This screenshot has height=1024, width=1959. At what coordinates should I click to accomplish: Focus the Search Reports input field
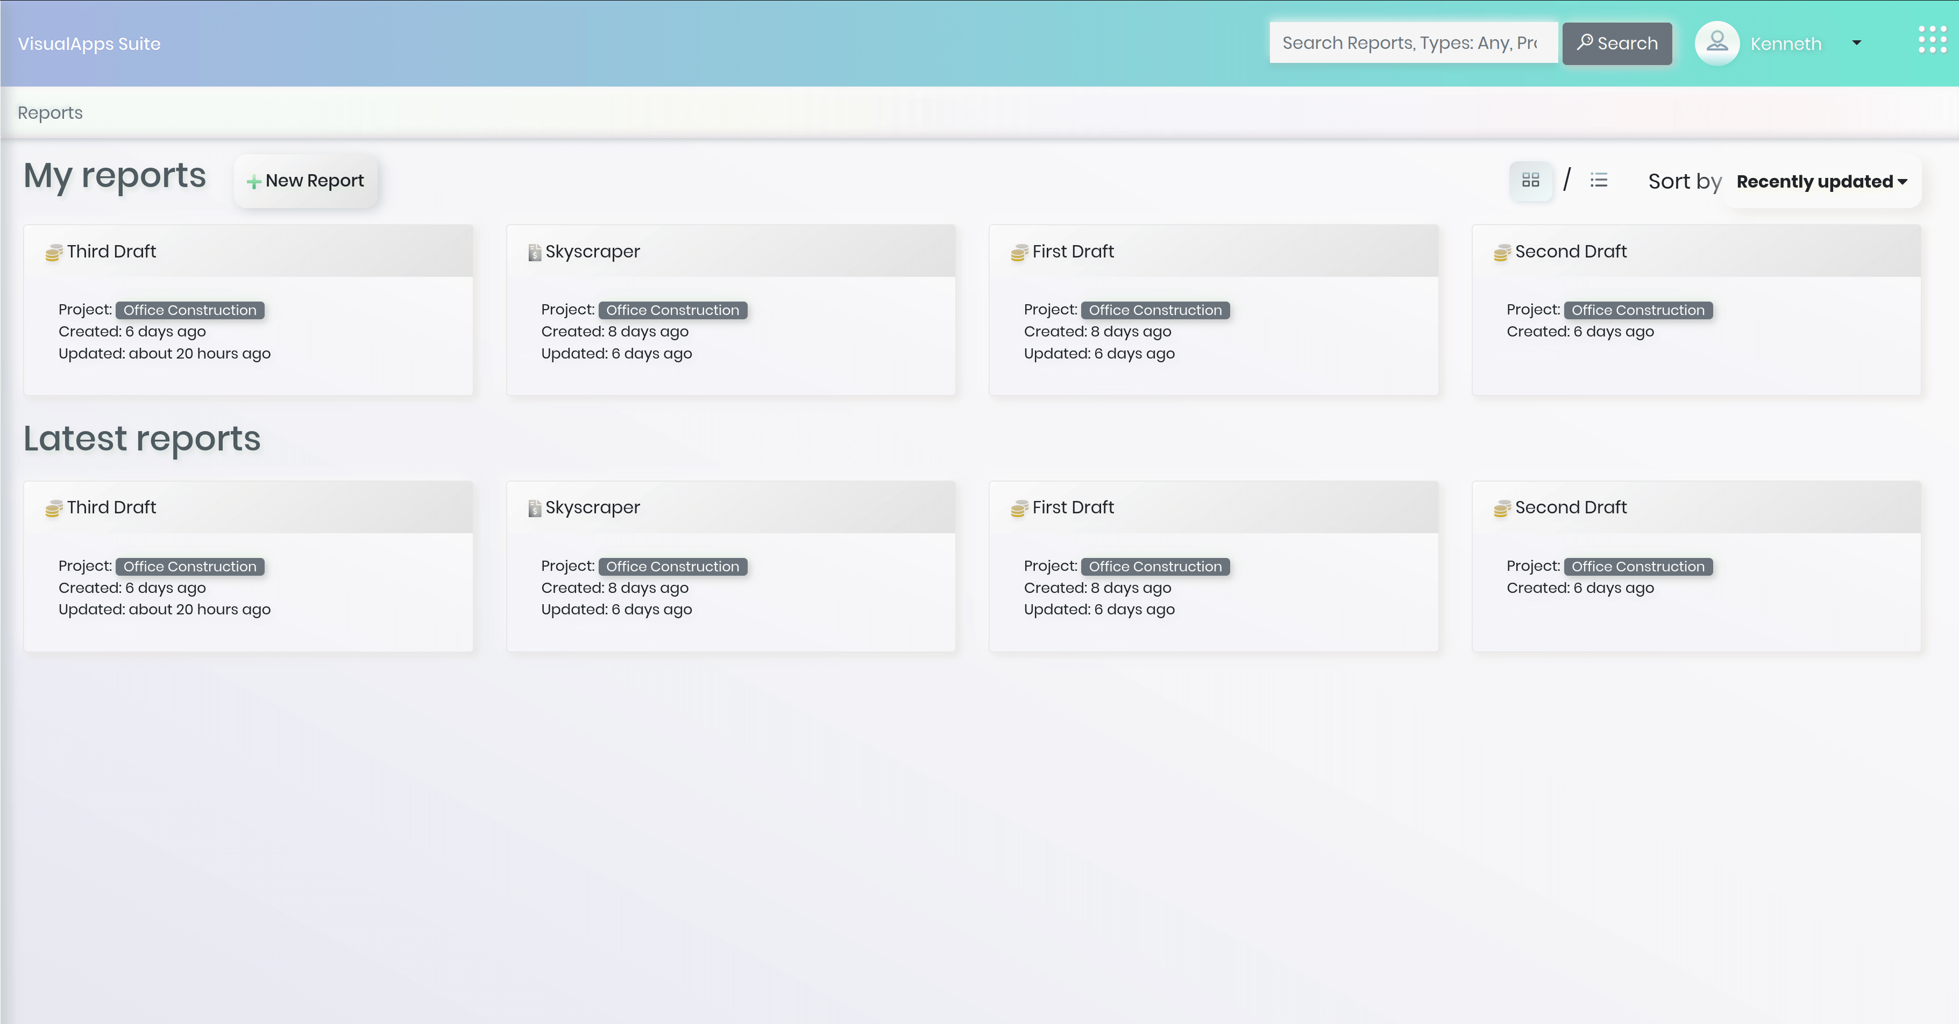[x=1411, y=42]
